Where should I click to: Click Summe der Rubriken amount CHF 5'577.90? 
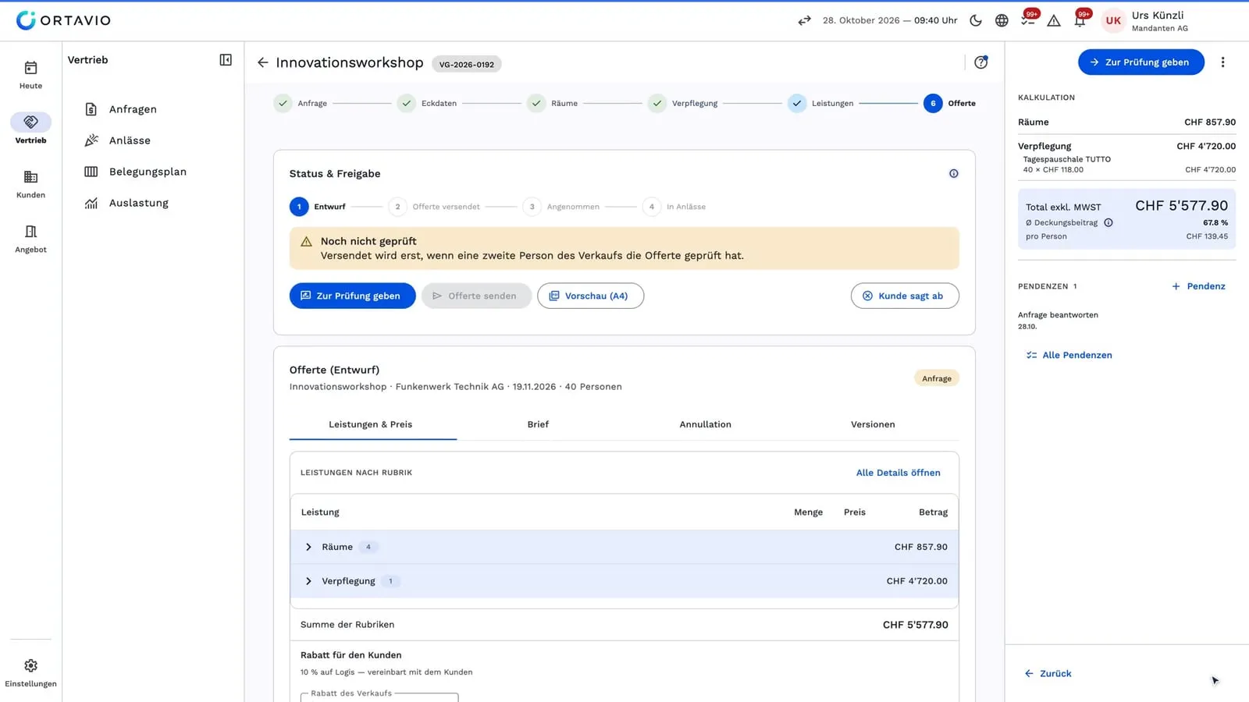915,625
